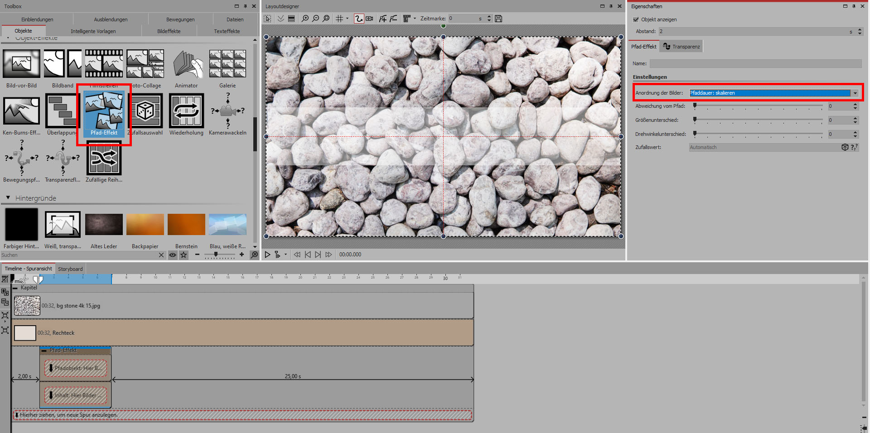
Task: Zoom in with the Layoutdesigner magnifier plus
Action: pyautogui.click(x=305, y=19)
